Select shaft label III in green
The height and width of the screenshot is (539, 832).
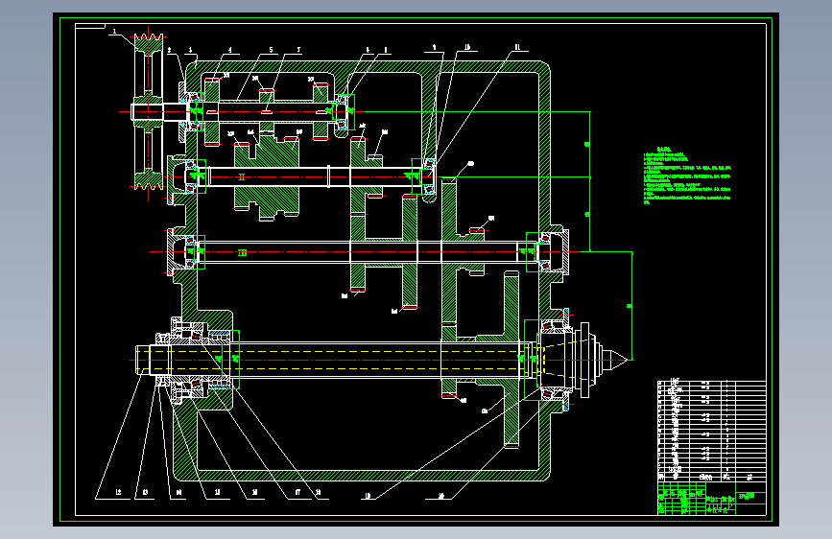click(x=242, y=253)
